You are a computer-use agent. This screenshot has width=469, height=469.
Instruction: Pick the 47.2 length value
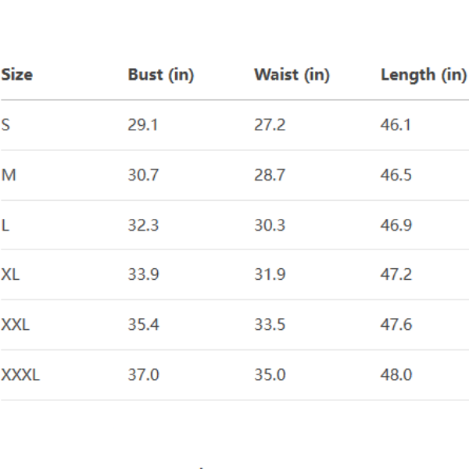396,275
